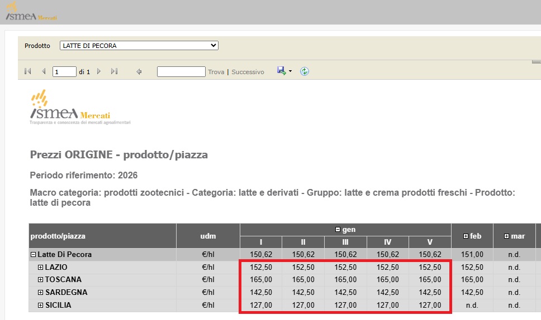Go to previous page of report

click(x=44, y=71)
